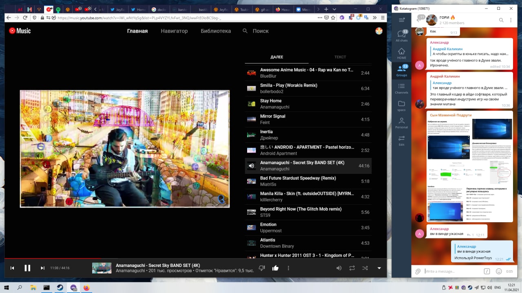The width and height of the screenshot is (522, 293).
Task: Switch to the docker browser tab
Action: (x=159, y=9)
